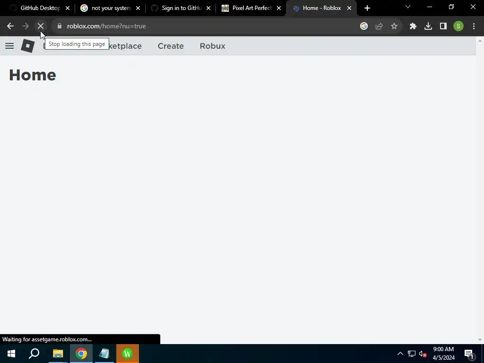This screenshot has height=363, width=484.
Task: Open the Extensions puzzle icon
Action: coord(413,26)
